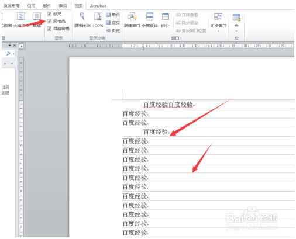
Task: Switch to 大纲视图 outline view
Action: (x=21, y=20)
